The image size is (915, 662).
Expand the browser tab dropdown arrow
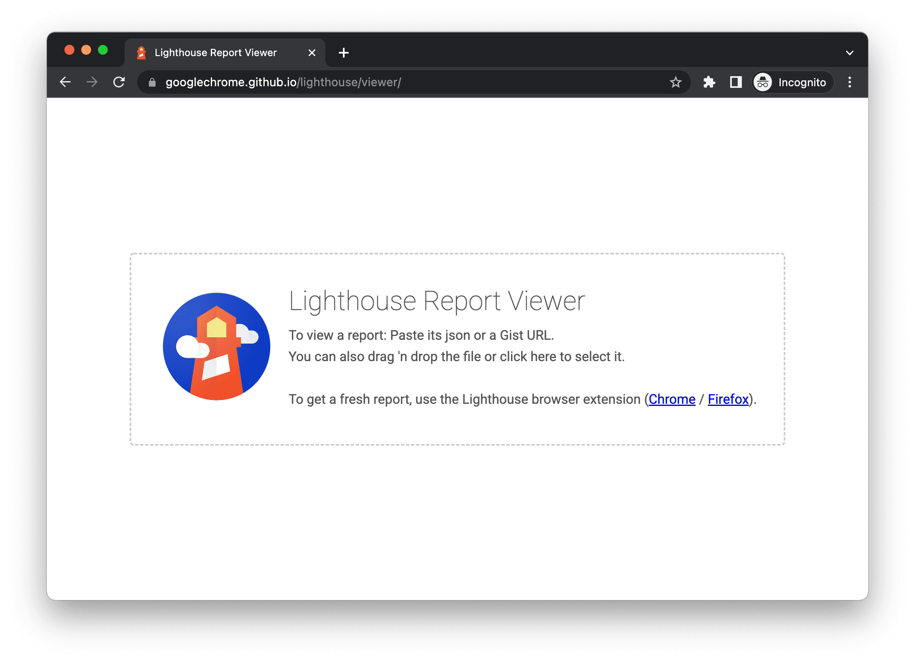click(850, 52)
